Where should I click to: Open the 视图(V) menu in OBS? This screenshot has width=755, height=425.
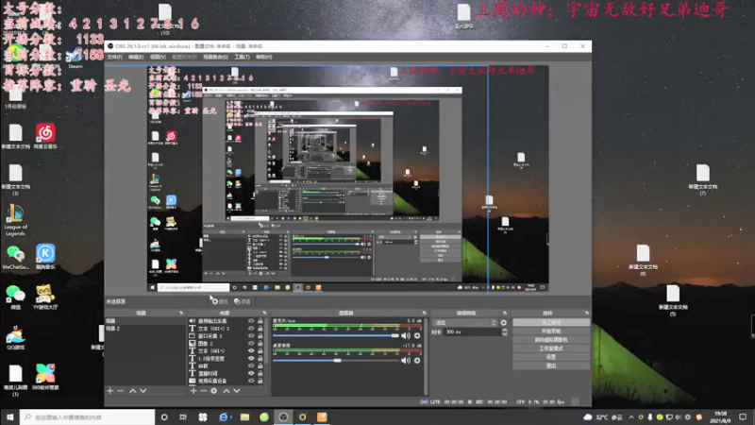158,57
